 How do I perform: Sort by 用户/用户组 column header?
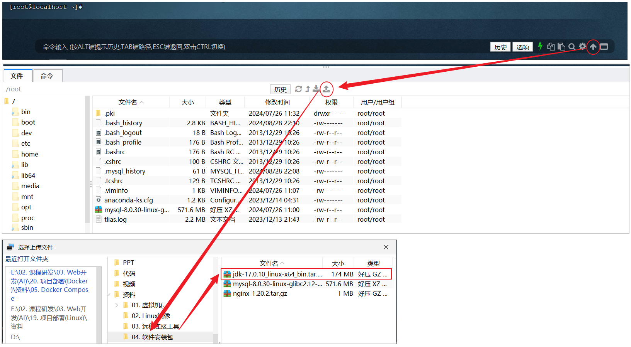click(378, 102)
